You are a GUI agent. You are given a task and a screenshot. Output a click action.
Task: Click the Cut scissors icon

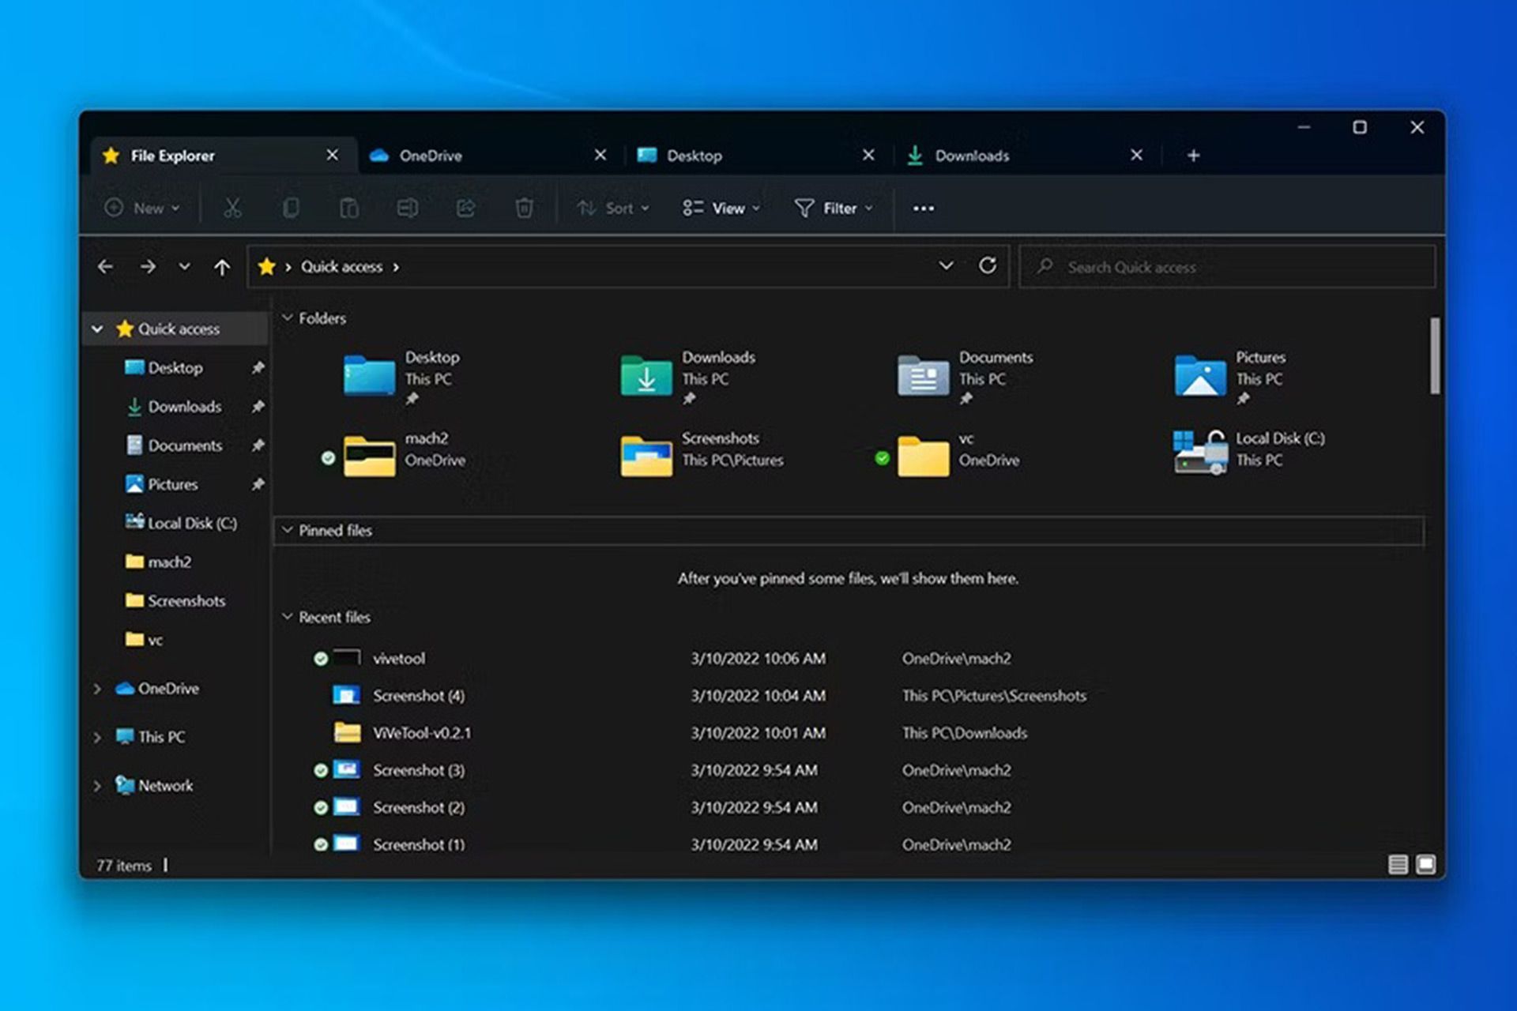(x=232, y=208)
